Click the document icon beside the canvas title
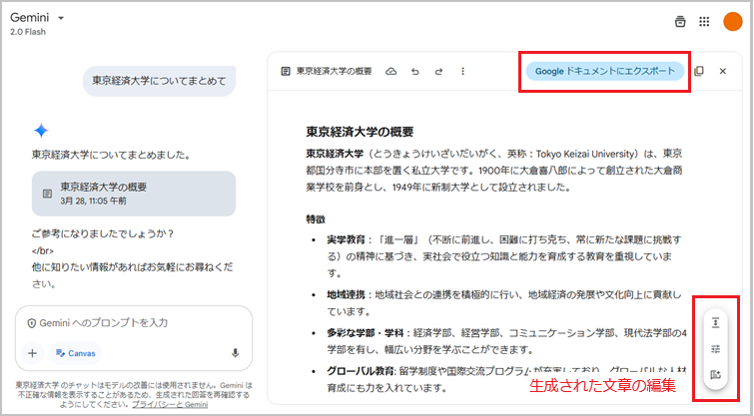The image size is (754, 416). [286, 71]
